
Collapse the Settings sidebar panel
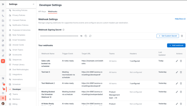tap(33, 4)
